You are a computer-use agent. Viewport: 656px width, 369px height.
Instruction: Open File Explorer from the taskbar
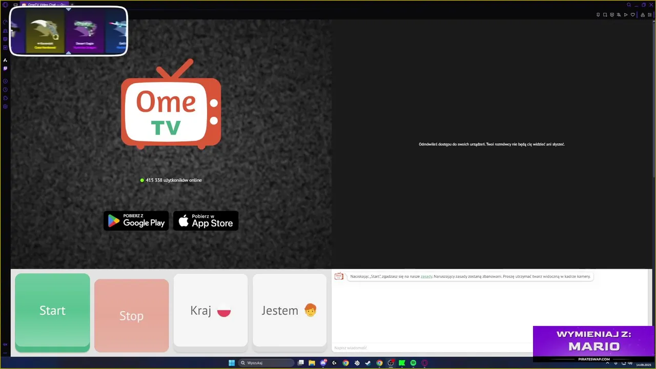(x=312, y=363)
